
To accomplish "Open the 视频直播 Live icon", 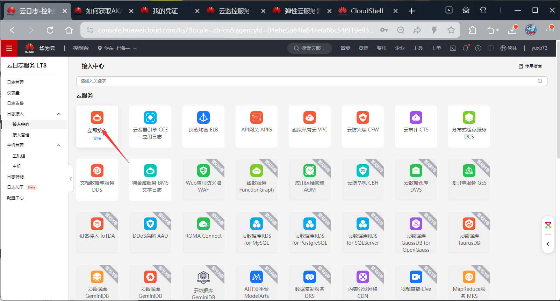I will point(416,277).
